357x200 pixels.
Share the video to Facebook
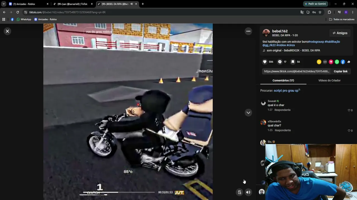[x=343, y=62]
